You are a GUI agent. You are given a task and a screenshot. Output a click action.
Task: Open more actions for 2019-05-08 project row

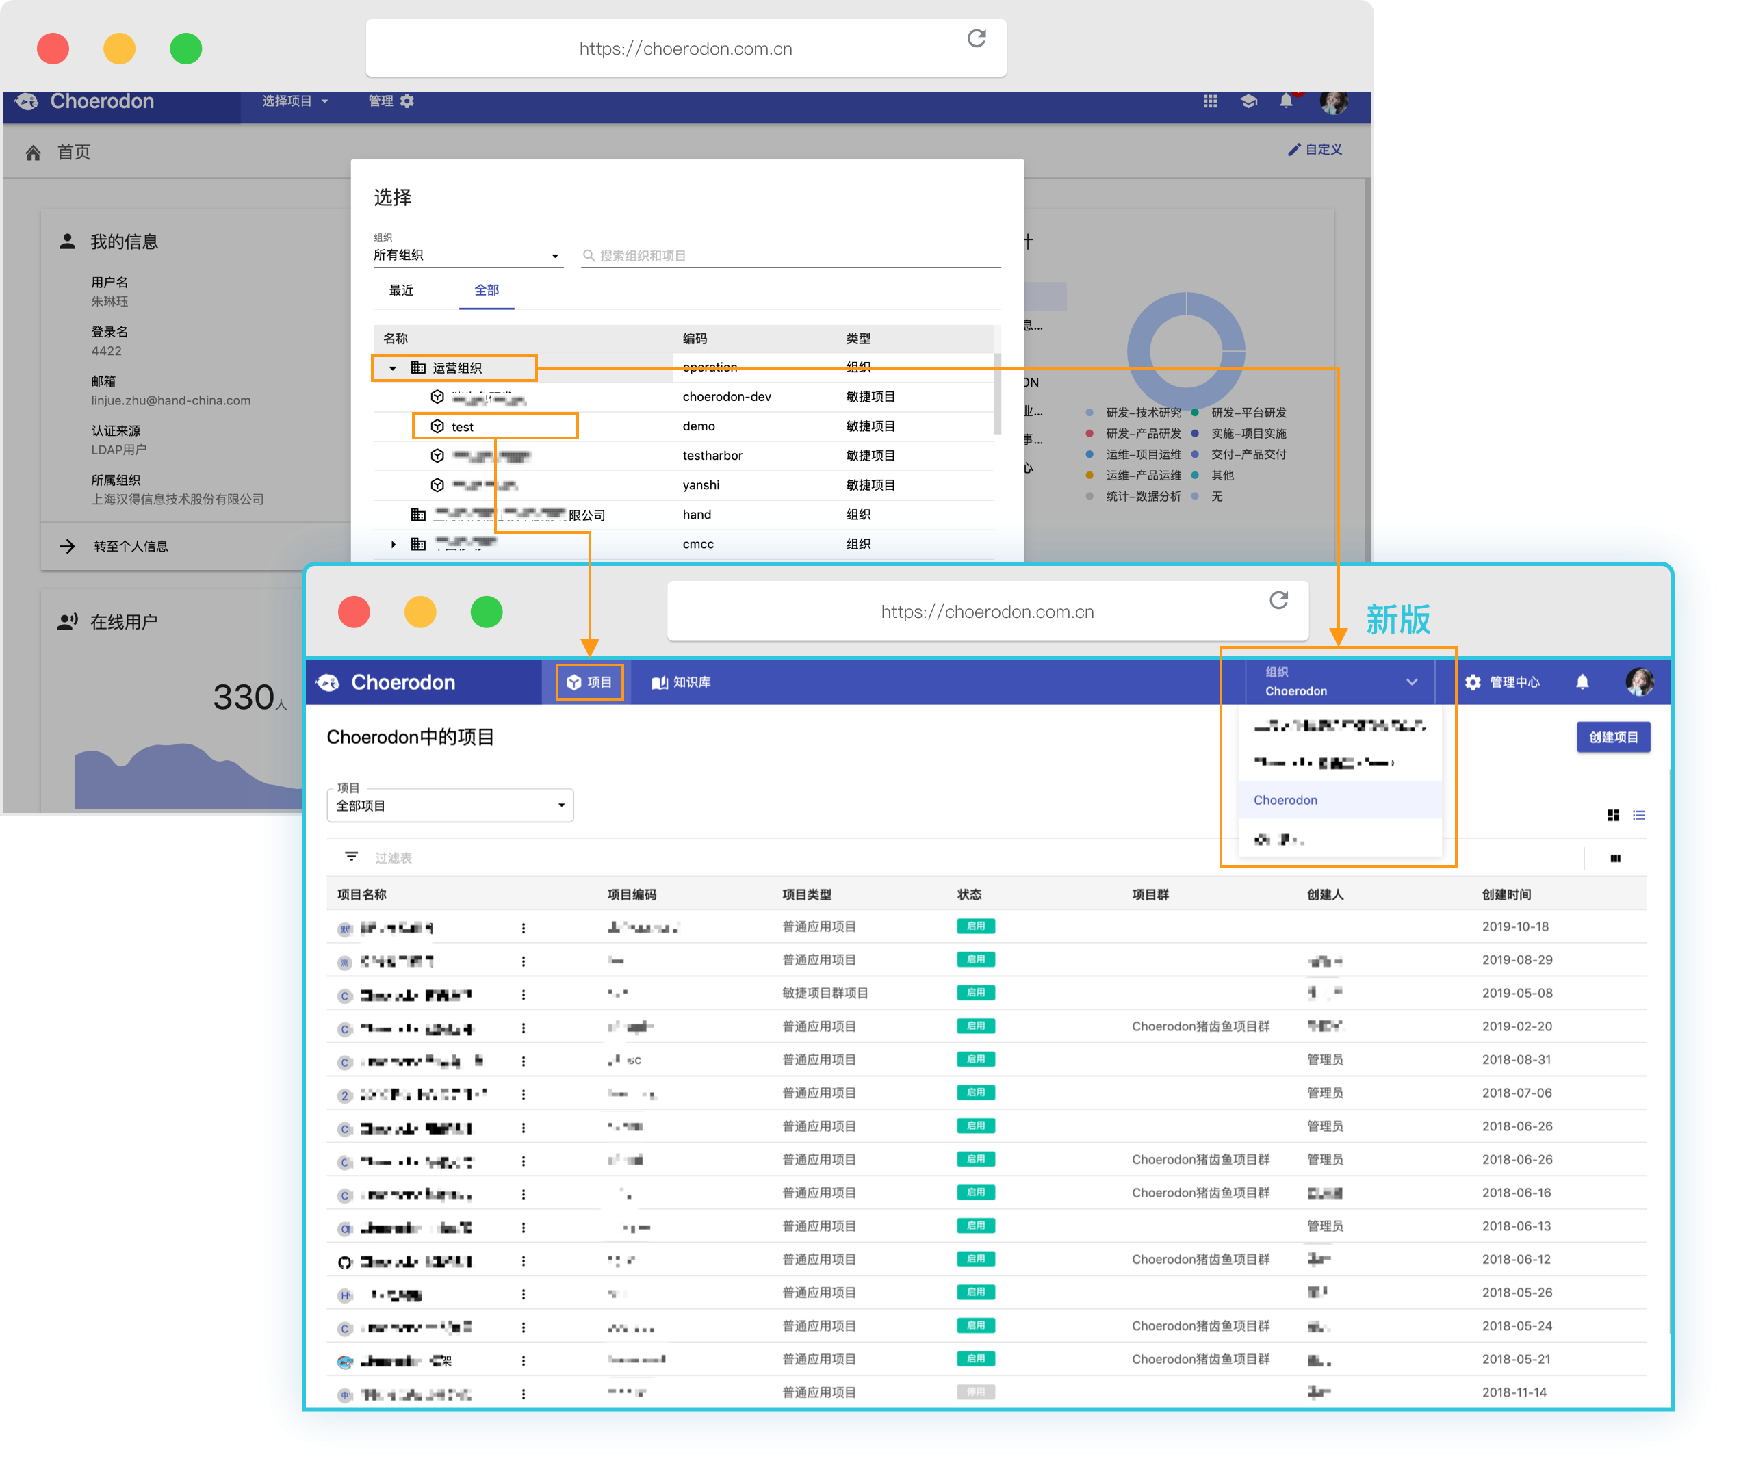(523, 994)
